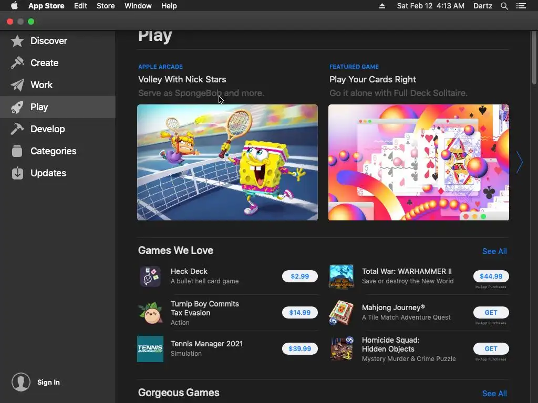538x403 pixels.
Task: Click Tennis Manager 2021 title text
Action: (x=207, y=344)
